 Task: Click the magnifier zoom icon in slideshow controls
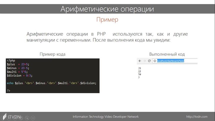[27, 118]
